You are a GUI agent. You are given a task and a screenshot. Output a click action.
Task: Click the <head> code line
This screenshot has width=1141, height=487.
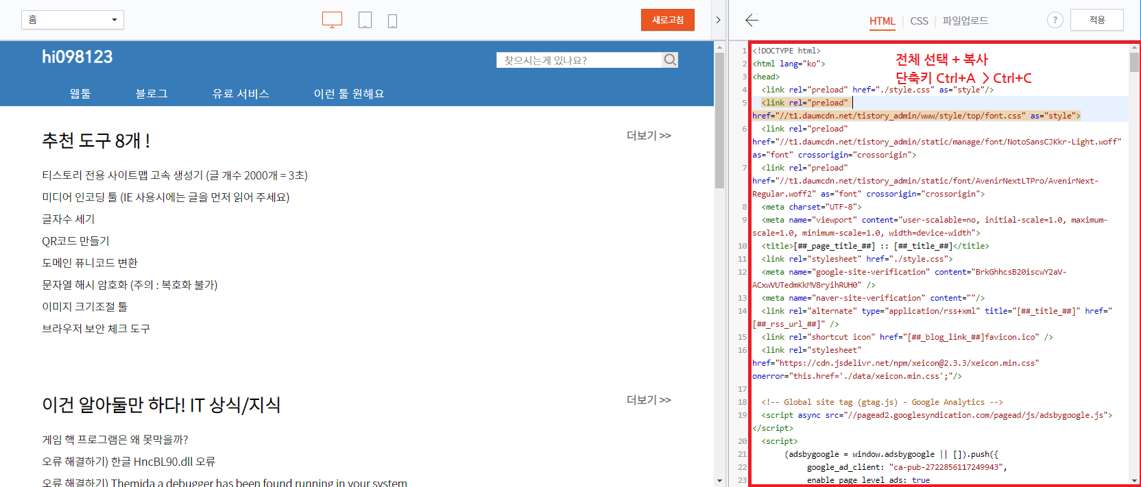[x=766, y=77]
